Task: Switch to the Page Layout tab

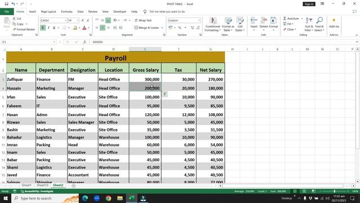Action: click(x=48, y=11)
